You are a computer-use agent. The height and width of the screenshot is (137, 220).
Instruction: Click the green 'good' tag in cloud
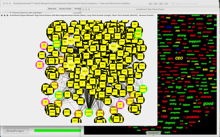[x=208, y=103]
